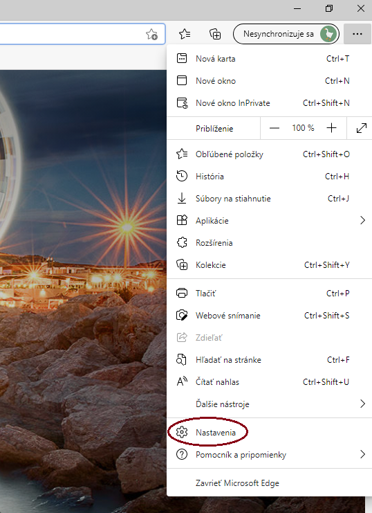The height and width of the screenshot is (513, 372).
Task: Click the História clock icon
Action: [182, 176]
